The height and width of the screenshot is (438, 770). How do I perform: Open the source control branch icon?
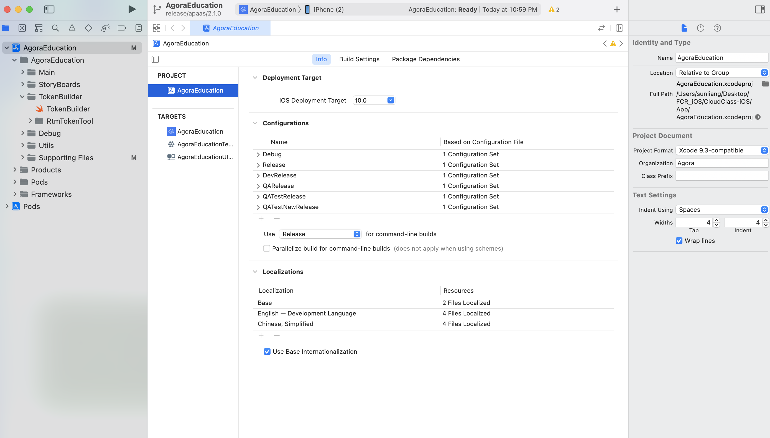pyautogui.click(x=157, y=9)
